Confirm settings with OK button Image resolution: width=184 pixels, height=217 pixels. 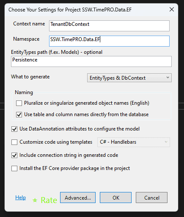click(116, 198)
